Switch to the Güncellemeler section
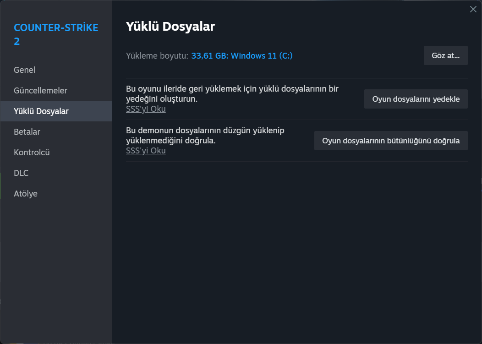The image size is (482, 344). pos(56,90)
